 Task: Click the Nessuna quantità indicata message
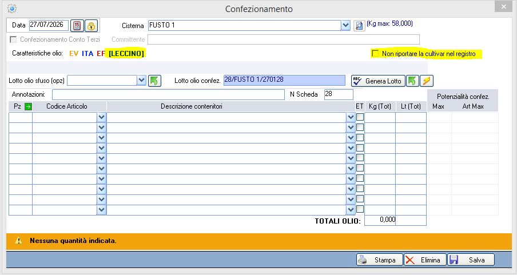[73, 241]
